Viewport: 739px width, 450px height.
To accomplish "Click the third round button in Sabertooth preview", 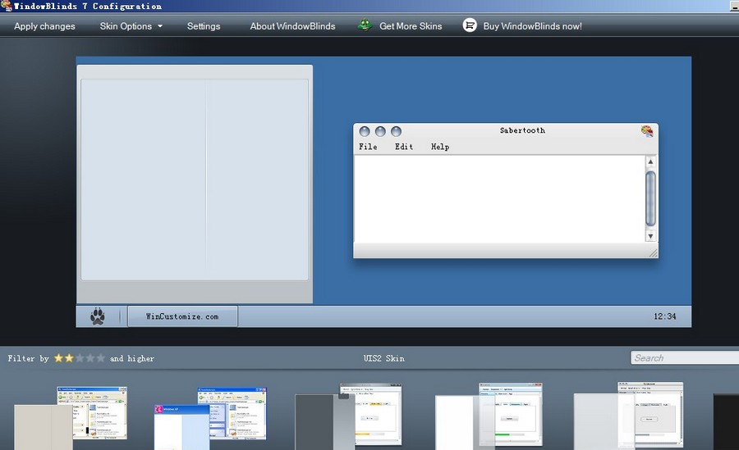I will pyautogui.click(x=397, y=131).
